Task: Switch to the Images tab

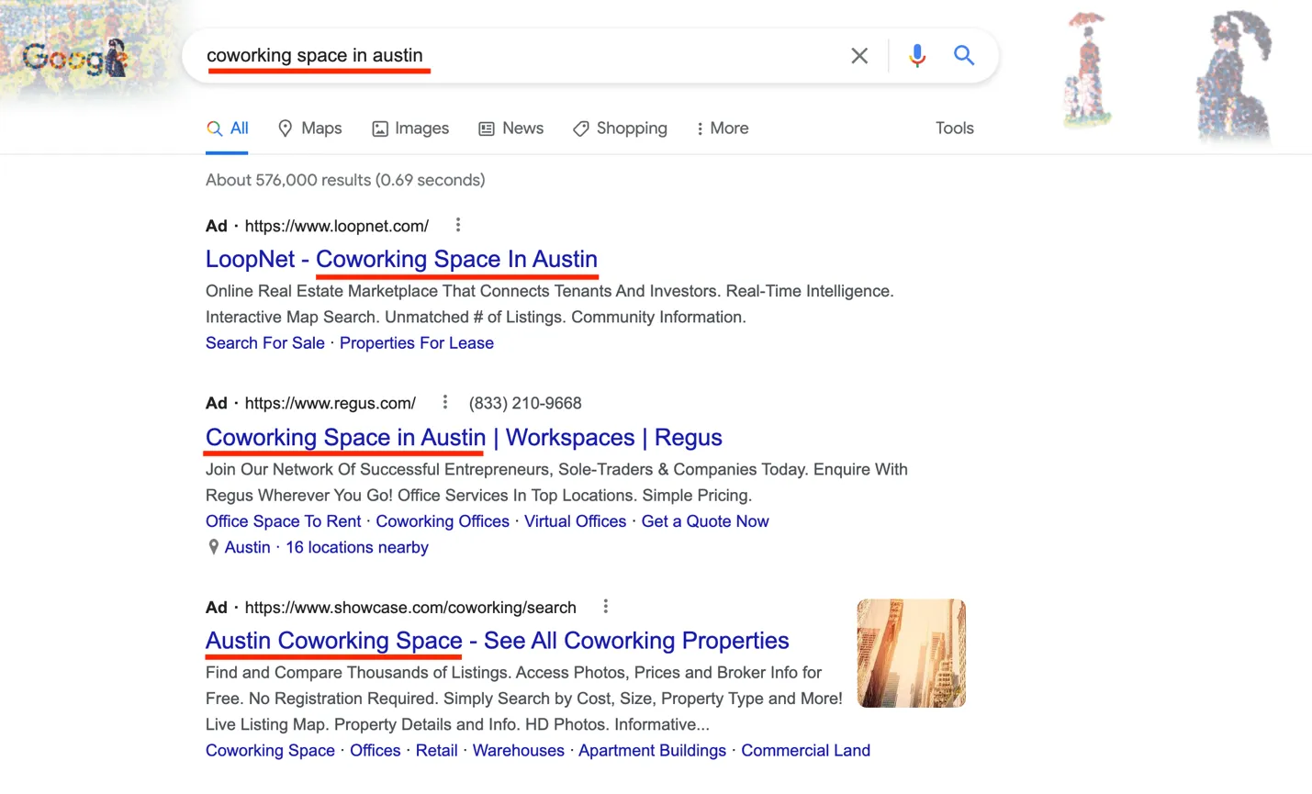Action: tap(410, 129)
